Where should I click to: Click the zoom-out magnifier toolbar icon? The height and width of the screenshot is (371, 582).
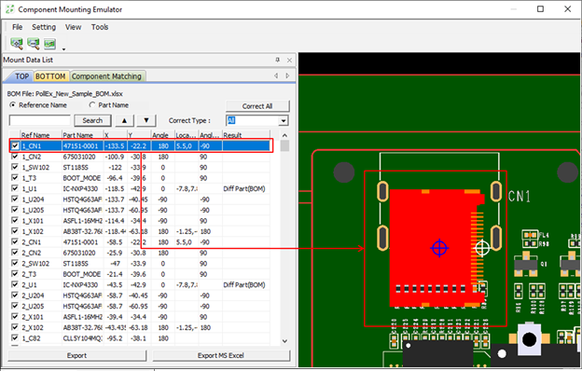click(33, 44)
